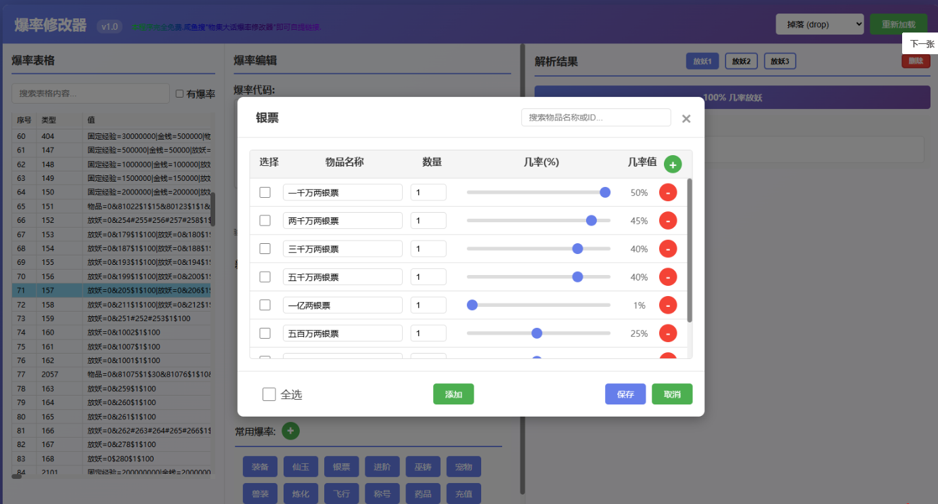Image resolution: width=938 pixels, height=504 pixels.
Task: Click the probability slider for 三千万两银票
Action: (x=577, y=248)
